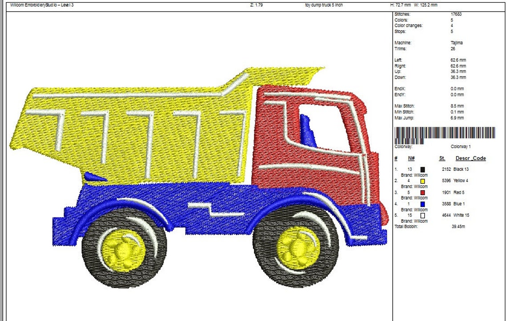Select the White 15 color swatch
This screenshot has width=507, height=321.
pyautogui.click(x=422, y=215)
